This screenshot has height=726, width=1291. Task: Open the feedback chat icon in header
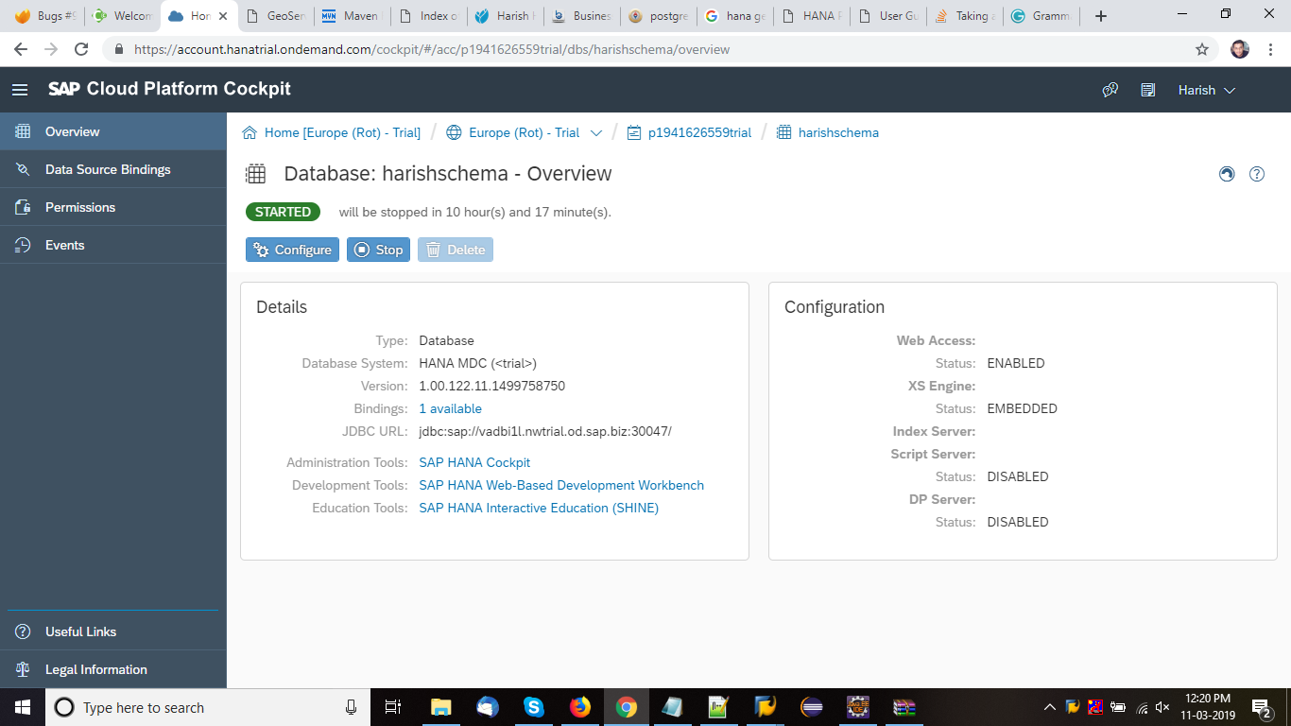click(x=1110, y=90)
